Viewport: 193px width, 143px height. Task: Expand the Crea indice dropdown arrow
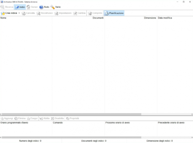(x=19, y=13)
